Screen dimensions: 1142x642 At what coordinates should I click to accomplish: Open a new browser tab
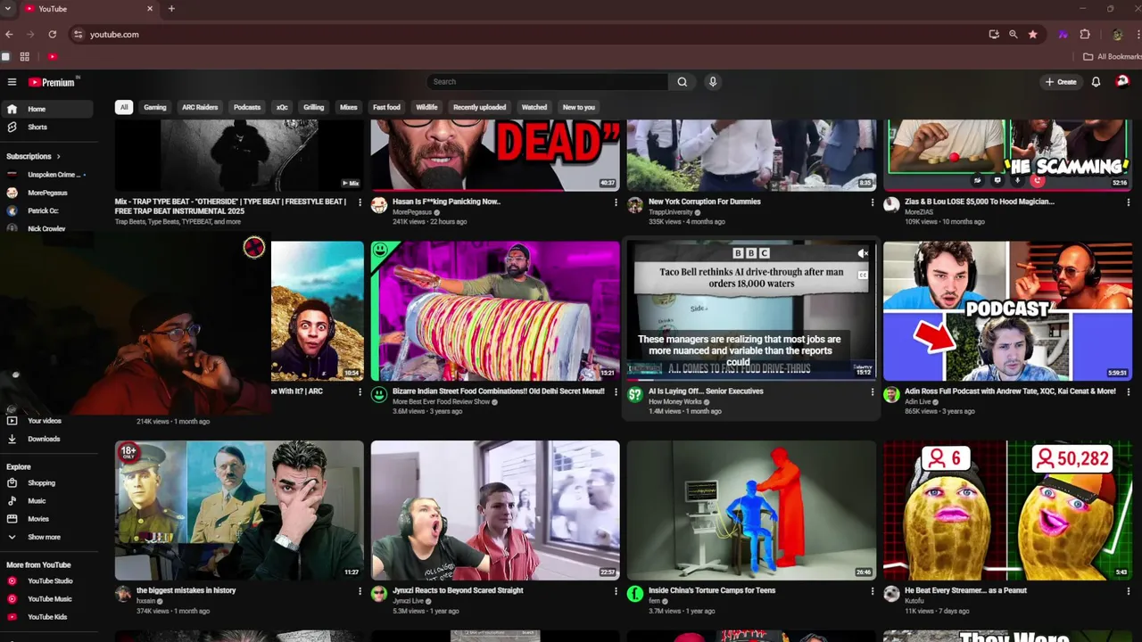point(171,9)
